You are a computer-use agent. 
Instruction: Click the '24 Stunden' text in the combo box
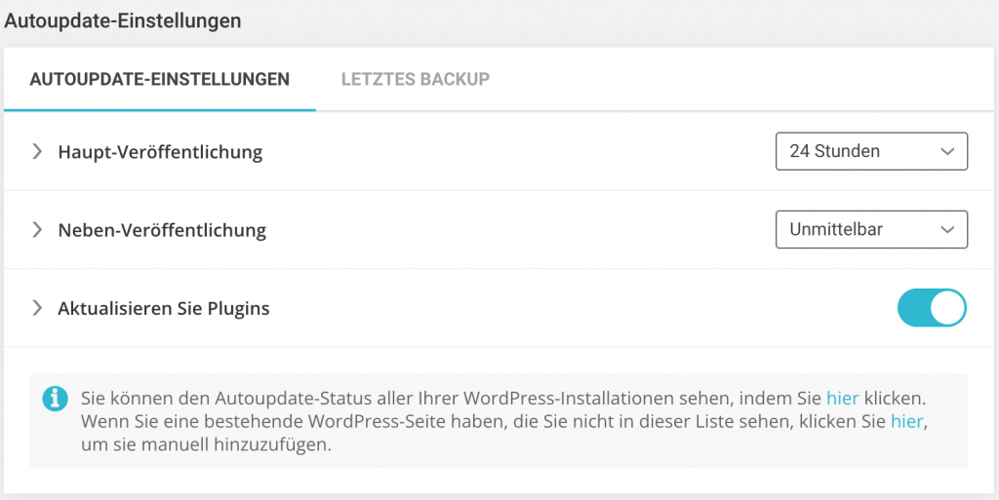835,151
